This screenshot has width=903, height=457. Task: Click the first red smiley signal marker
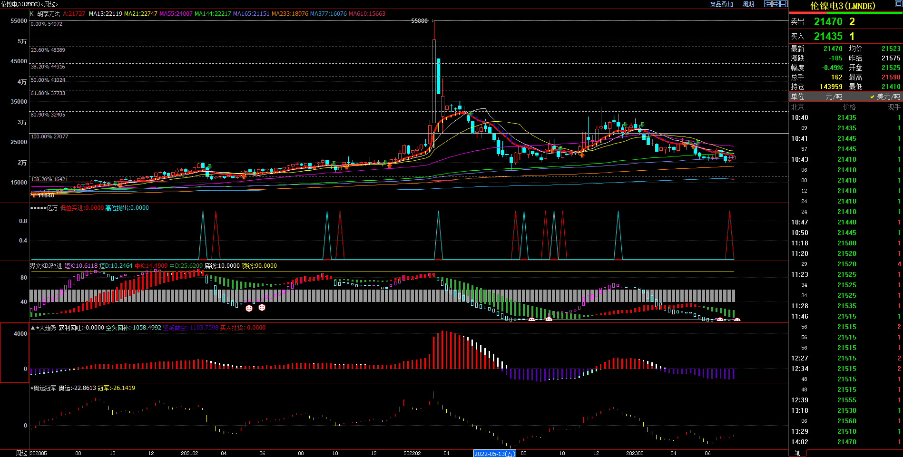(249, 308)
